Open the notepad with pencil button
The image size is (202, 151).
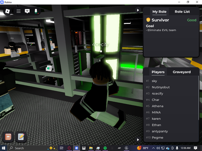(21, 137)
